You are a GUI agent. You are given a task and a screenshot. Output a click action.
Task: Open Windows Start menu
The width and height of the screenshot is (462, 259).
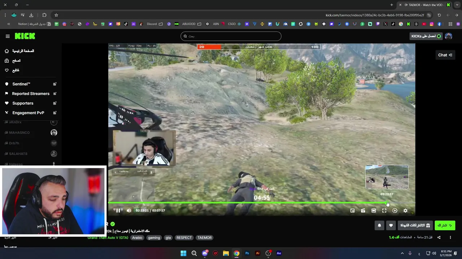pyautogui.click(x=183, y=253)
